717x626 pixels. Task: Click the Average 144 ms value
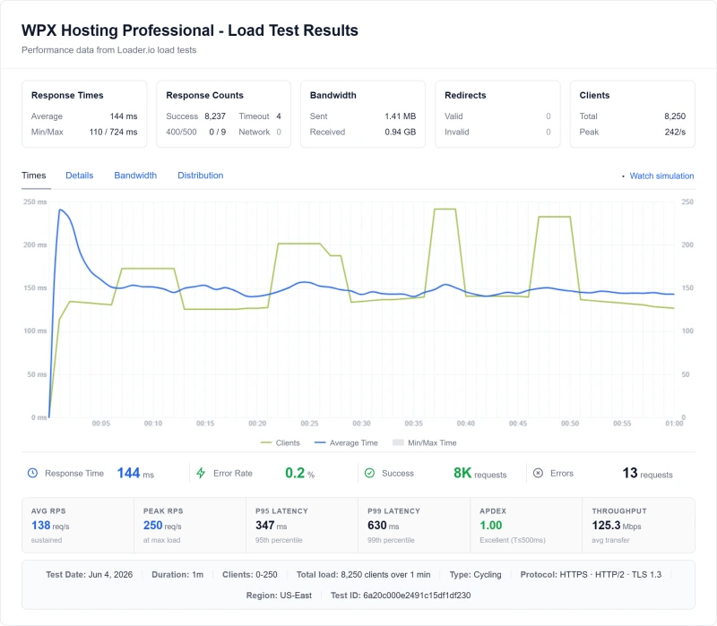click(x=124, y=116)
